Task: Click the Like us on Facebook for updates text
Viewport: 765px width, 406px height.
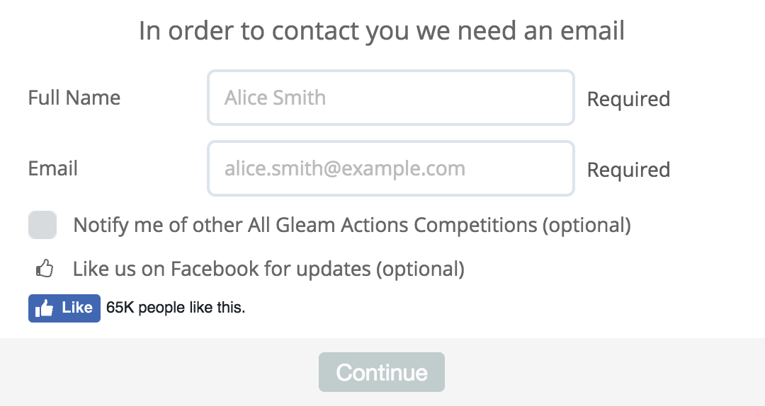Action: coord(223,269)
